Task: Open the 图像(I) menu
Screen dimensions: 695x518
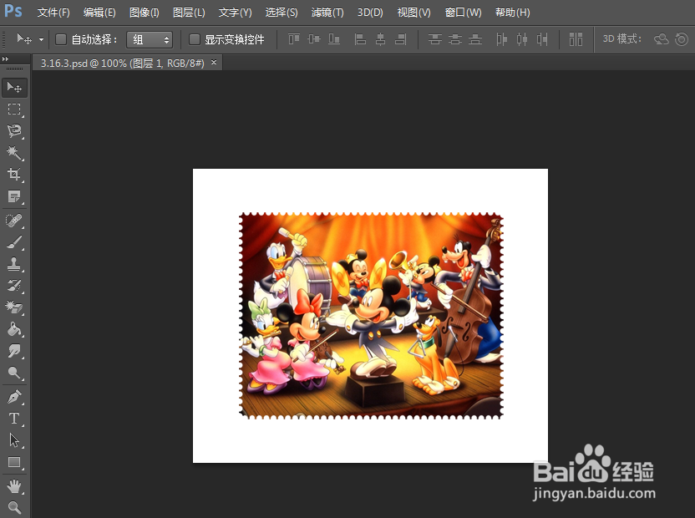Action: tap(144, 13)
